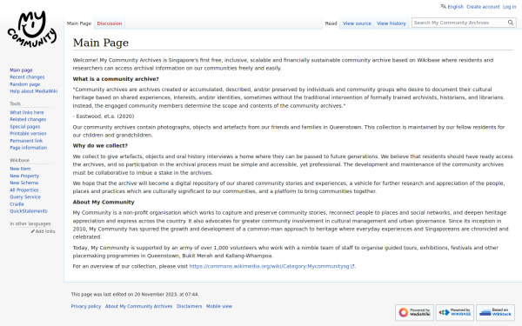
Task: Open Privacy policy footer link
Action: (x=86, y=306)
